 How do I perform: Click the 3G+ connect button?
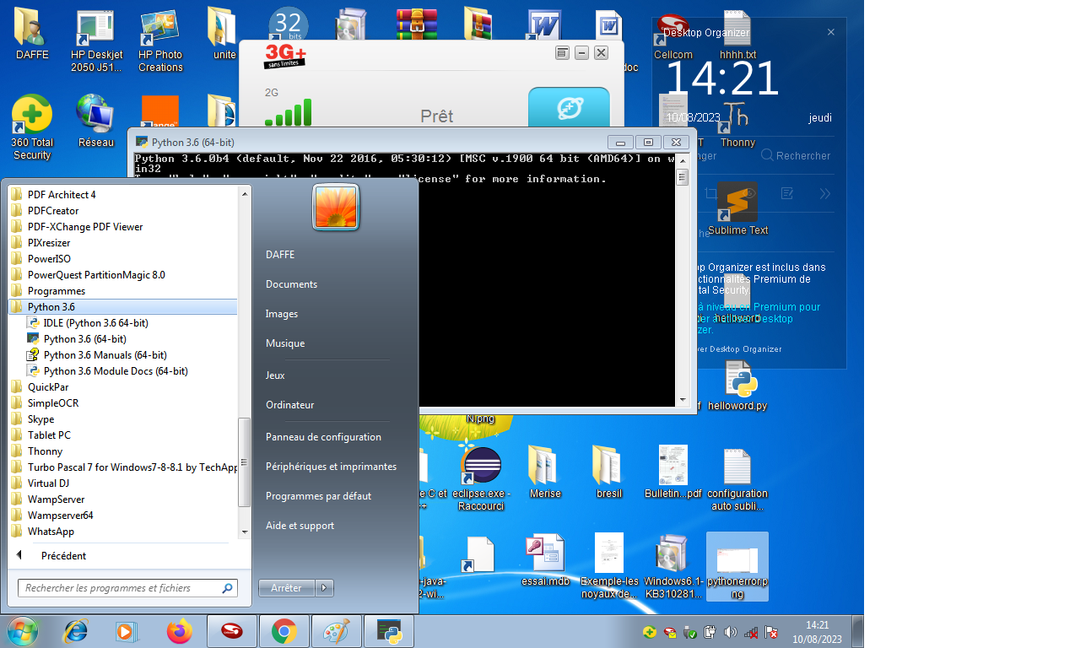click(568, 108)
